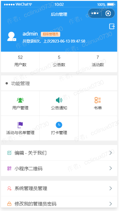Image resolution: width=119 pixels, height=211 pixels.
Task: Tap the 打卡管理 label
Action: coord(59,133)
